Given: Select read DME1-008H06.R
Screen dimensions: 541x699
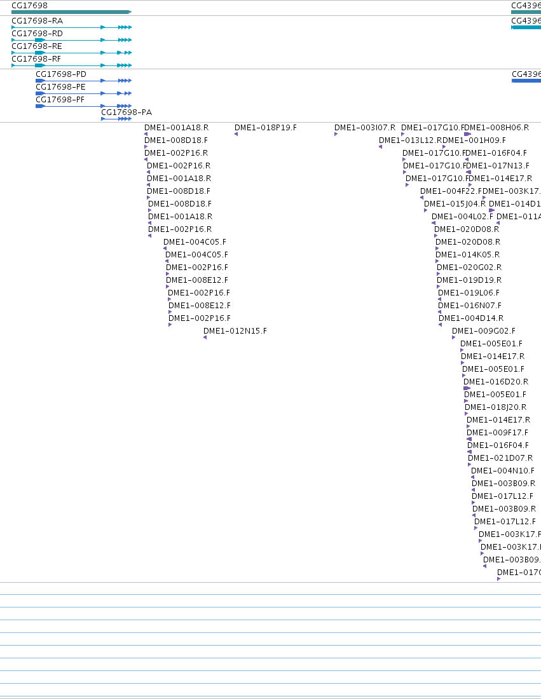Looking at the screenshot, I should pyautogui.click(x=498, y=128).
